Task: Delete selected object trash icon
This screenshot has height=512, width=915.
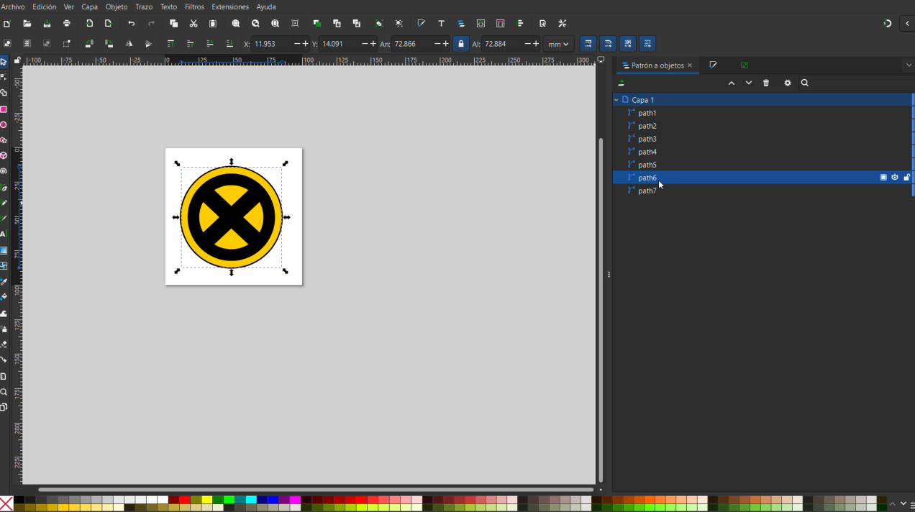Action: pos(766,83)
